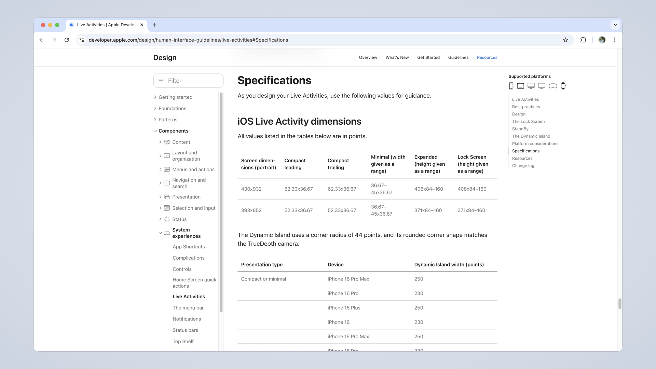Jump to The Dynamic Island section link
The width and height of the screenshot is (656, 369).
pos(531,136)
